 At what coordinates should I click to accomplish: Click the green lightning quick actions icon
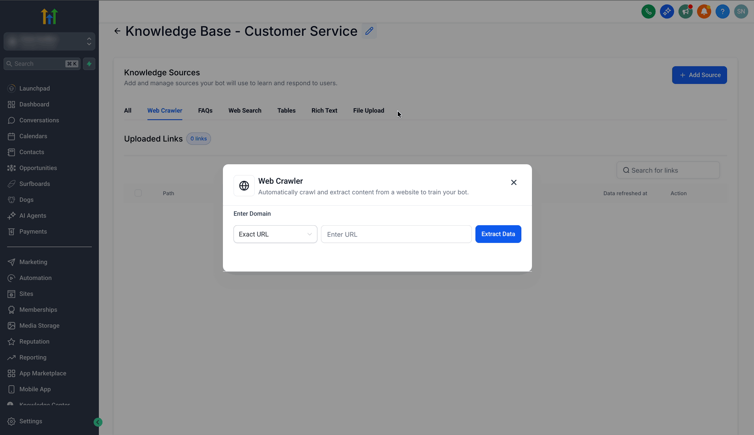tap(89, 64)
